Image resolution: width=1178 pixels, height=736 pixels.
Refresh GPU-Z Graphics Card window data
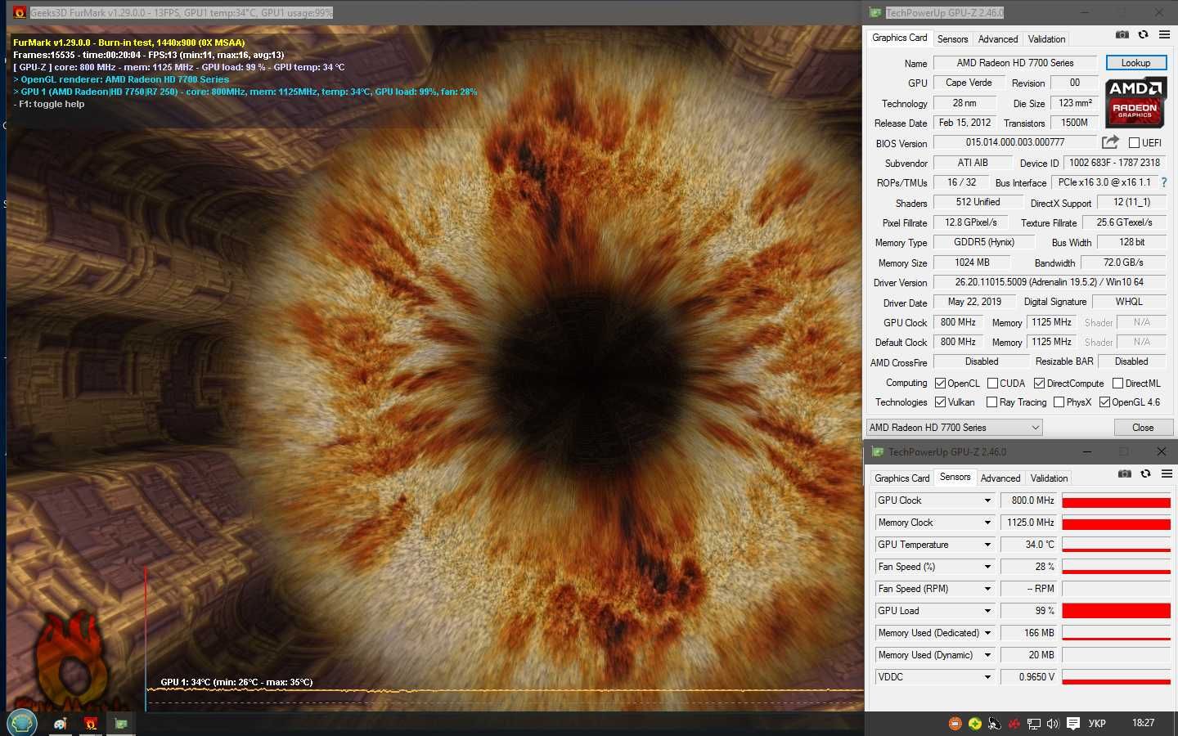click(x=1143, y=34)
